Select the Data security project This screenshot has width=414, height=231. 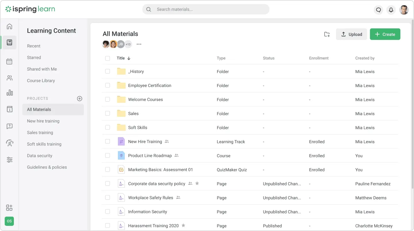[40, 156]
